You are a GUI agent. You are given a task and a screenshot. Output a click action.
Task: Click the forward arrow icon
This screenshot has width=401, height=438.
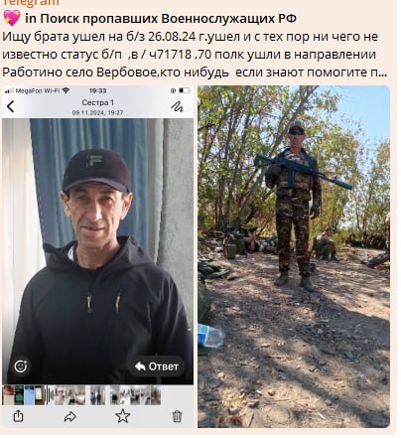[70, 416]
